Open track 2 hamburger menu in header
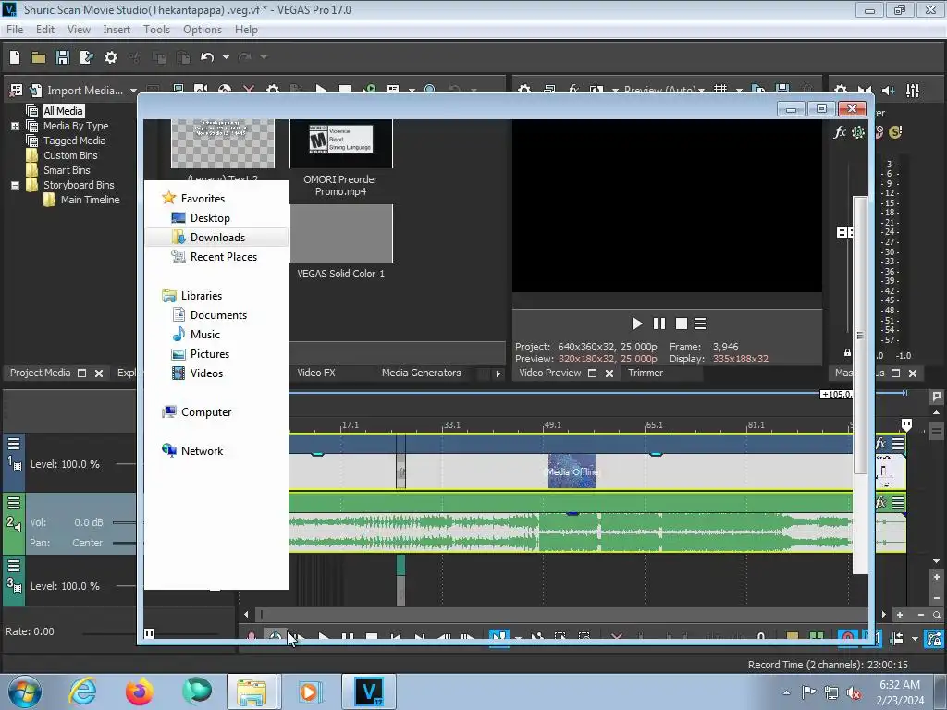Image resolution: width=947 pixels, height=710 pixels. click(14, 502)
